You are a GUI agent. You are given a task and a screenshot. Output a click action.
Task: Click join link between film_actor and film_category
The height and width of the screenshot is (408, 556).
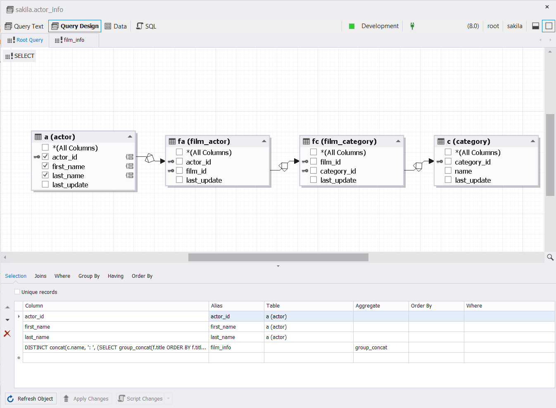(x=284, y=167)
